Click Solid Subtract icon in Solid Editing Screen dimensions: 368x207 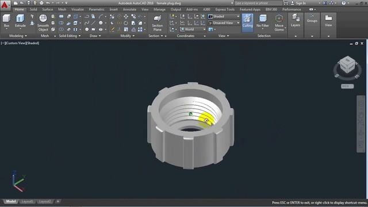62,23
